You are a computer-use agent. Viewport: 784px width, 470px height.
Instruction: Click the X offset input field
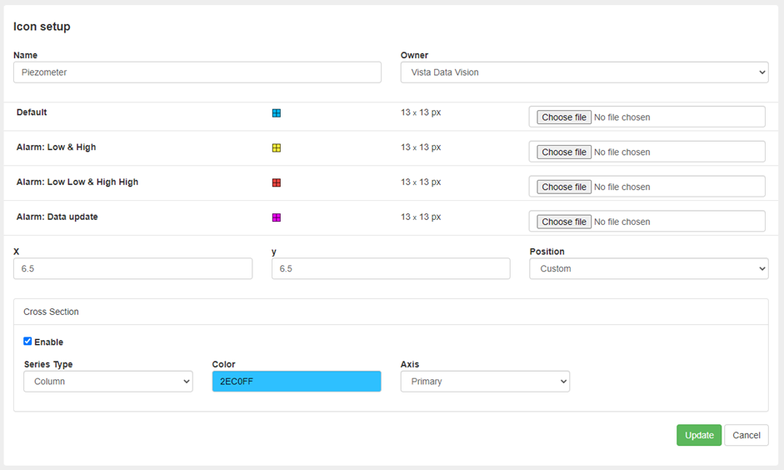[x=133, y=268]
